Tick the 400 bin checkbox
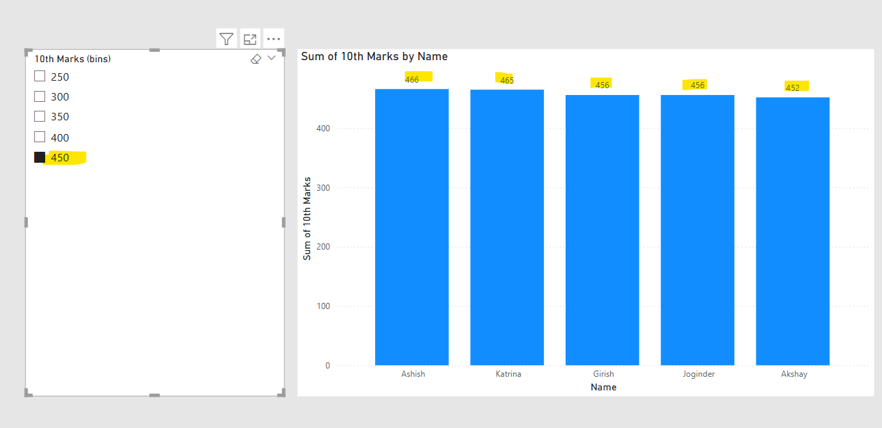 40,137
